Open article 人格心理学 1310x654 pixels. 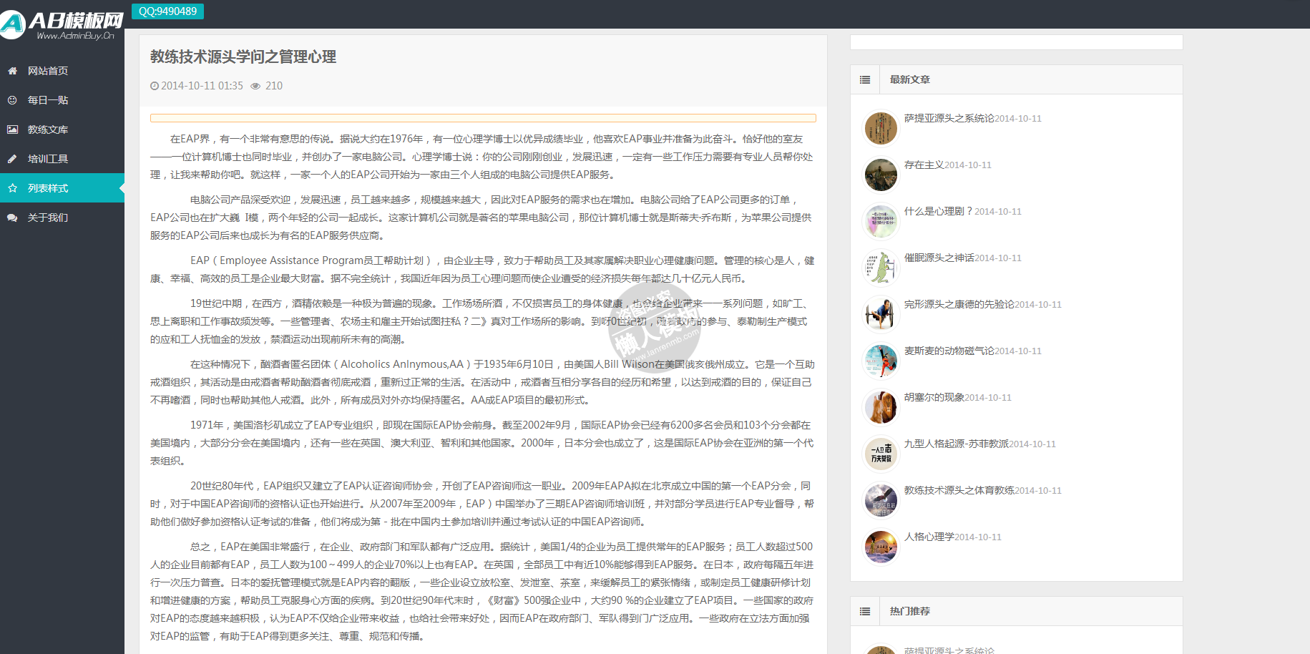[x=929, y=537]
